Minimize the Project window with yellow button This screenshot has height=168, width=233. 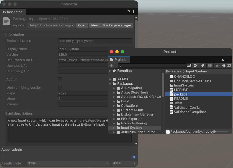point(117,52)
